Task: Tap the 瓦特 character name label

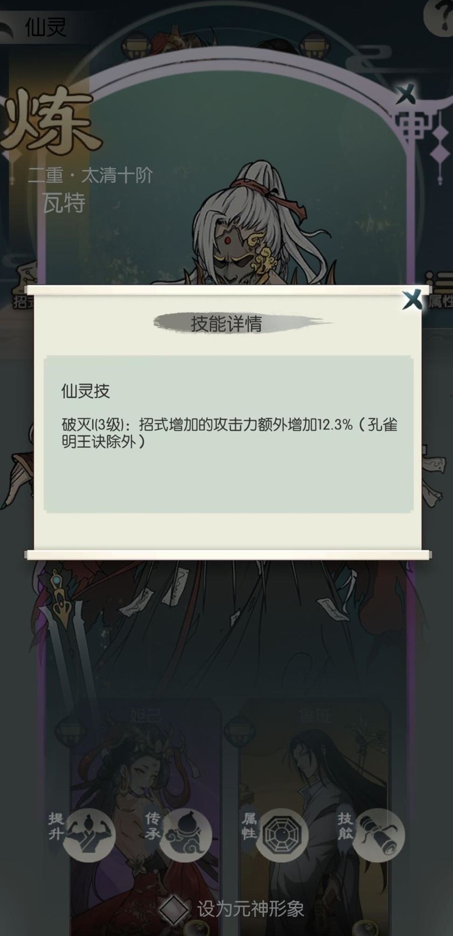Action: click(x=63, y=202)
